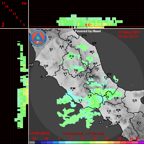Click the 'HVMI [dBZ]' legend title
144x144 pixels.
coord(40,133)
